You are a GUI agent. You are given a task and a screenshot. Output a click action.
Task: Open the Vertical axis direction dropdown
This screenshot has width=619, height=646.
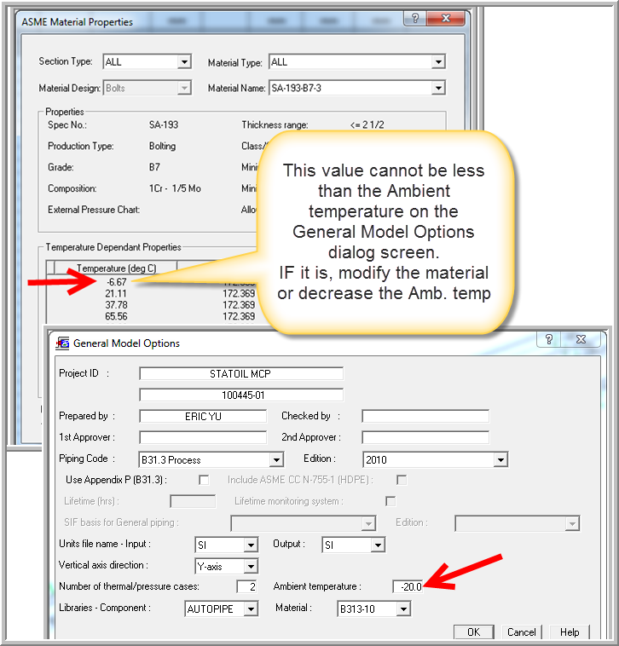click(251, 566)
